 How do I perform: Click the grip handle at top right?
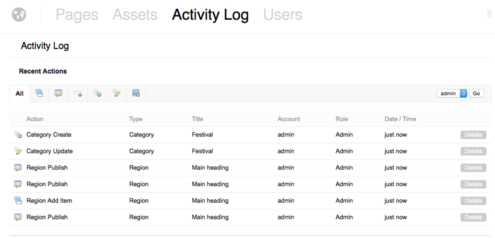pos(489,14)
